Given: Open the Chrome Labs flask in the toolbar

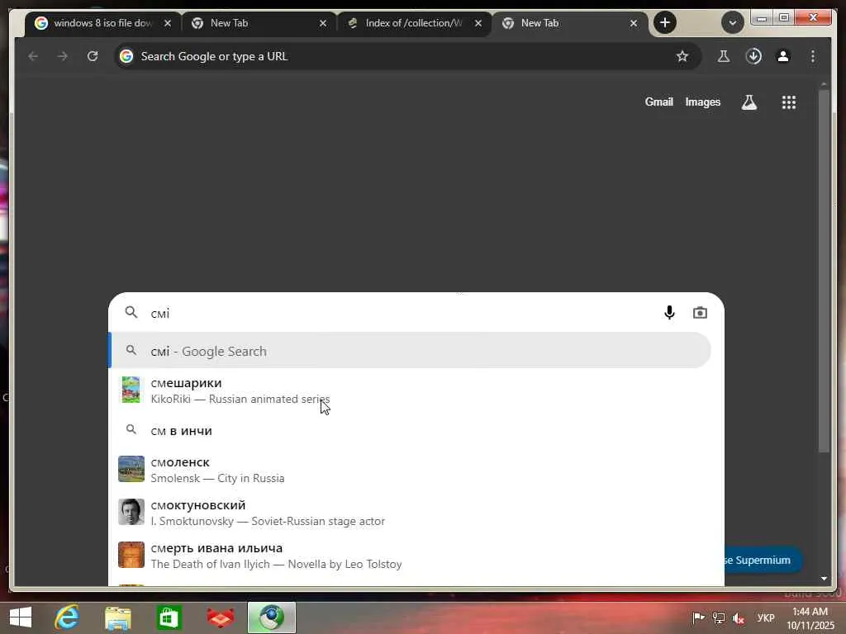Looking at the screenshot, I should (x=724, y=56).
